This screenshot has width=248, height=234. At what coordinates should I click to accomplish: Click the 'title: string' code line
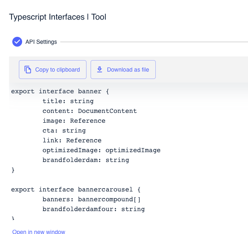click(x=68, y=101)
